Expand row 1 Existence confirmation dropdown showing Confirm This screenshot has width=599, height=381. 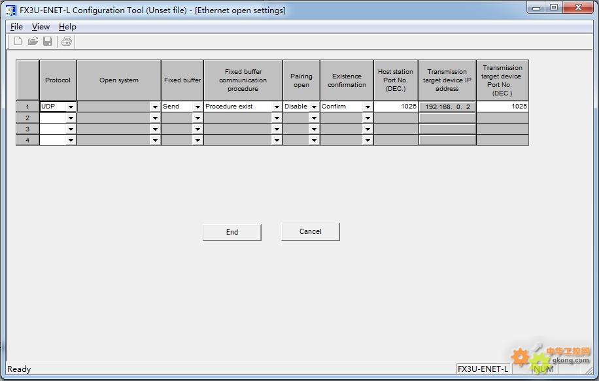(x=368, y=107)
